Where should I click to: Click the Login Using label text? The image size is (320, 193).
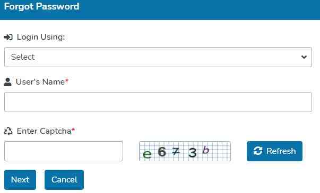[x=41, y=37]
